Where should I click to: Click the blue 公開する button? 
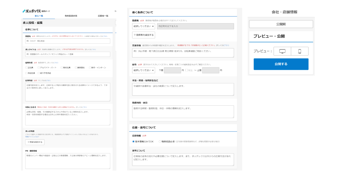tap(281, 64)
